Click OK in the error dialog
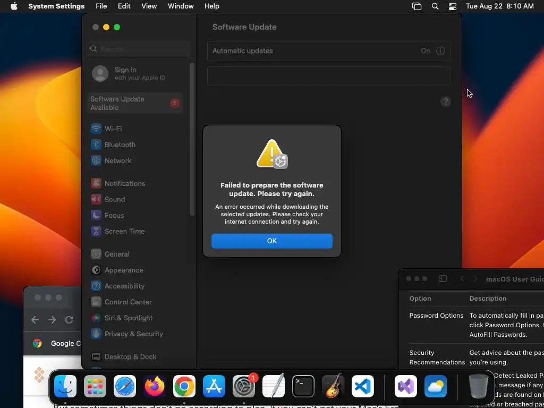This screenshot has width=544, height=408. click(271, 241)
